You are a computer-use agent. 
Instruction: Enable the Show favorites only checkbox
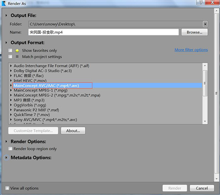10,51
